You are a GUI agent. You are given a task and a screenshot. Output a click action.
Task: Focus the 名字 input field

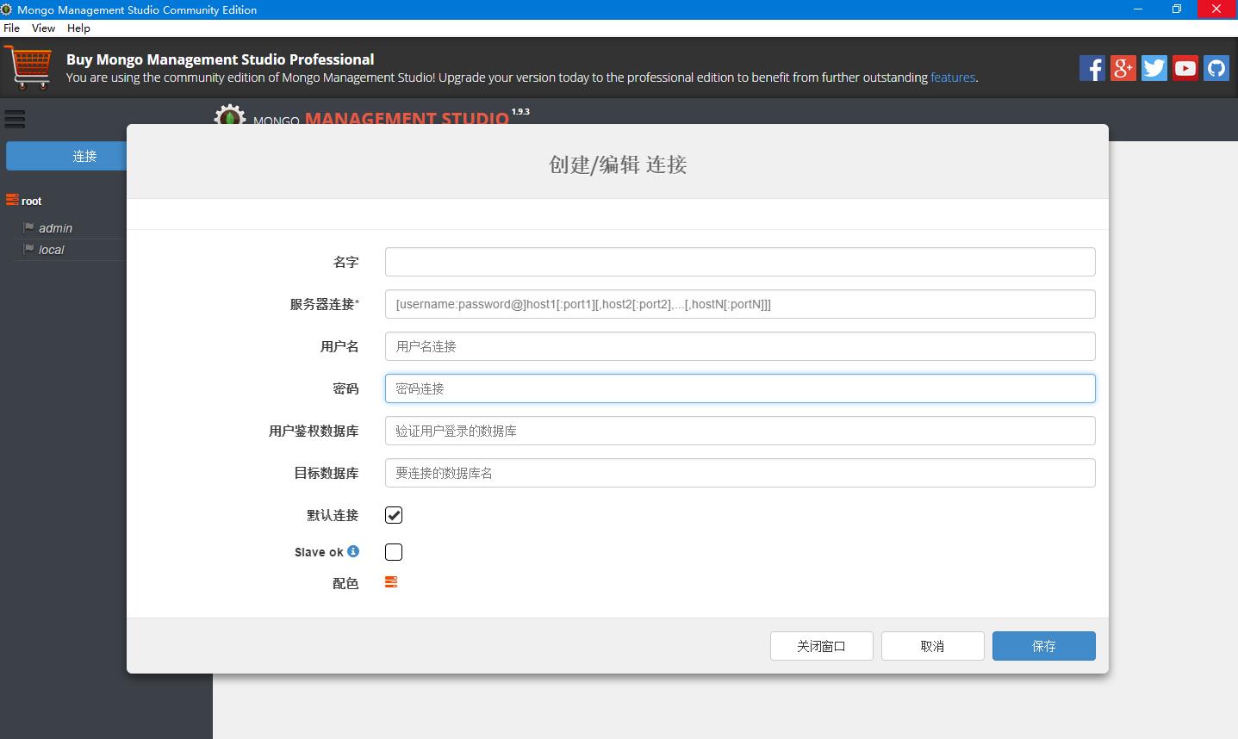(x=740, y=262)
